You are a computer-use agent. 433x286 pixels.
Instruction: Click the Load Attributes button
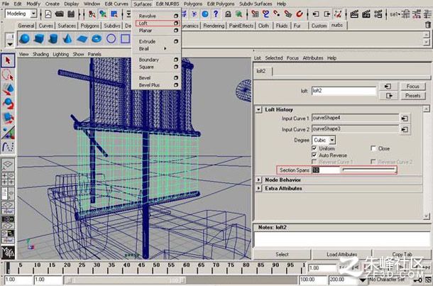pyautogui.click(x=342, y=254)
